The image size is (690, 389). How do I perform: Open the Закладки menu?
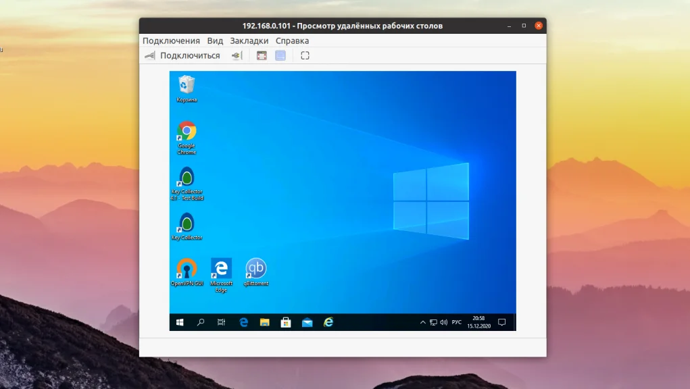click(x=247, y=41)
